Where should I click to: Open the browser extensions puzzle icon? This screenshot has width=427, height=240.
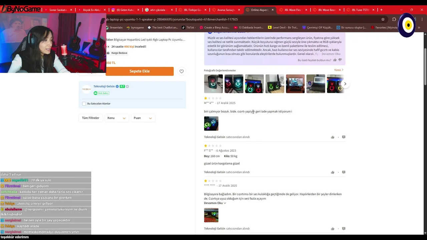394,19
